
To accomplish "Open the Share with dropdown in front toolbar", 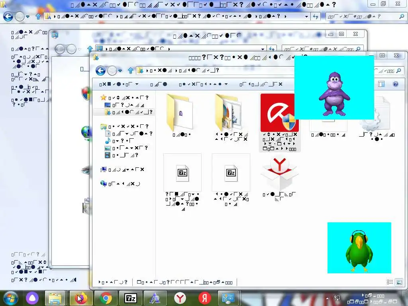I will pyautogui.click(x=203, y=84).
